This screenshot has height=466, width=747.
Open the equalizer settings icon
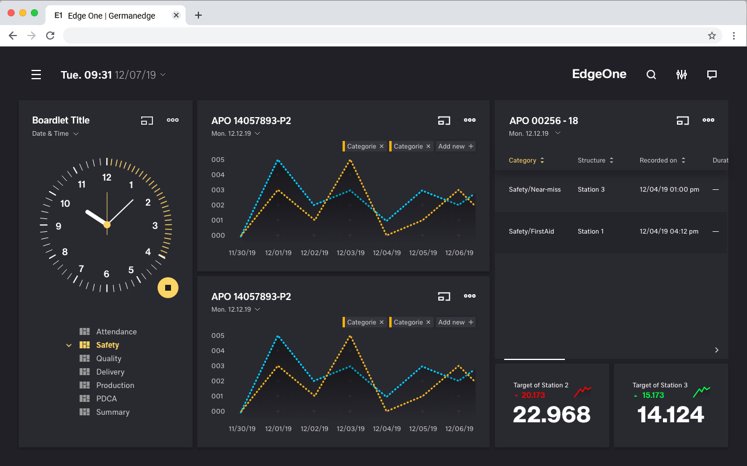[x=681, y=75]
